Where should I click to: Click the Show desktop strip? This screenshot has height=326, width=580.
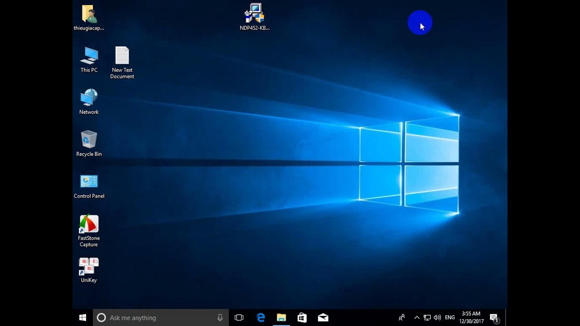click(x=506, y=318)
